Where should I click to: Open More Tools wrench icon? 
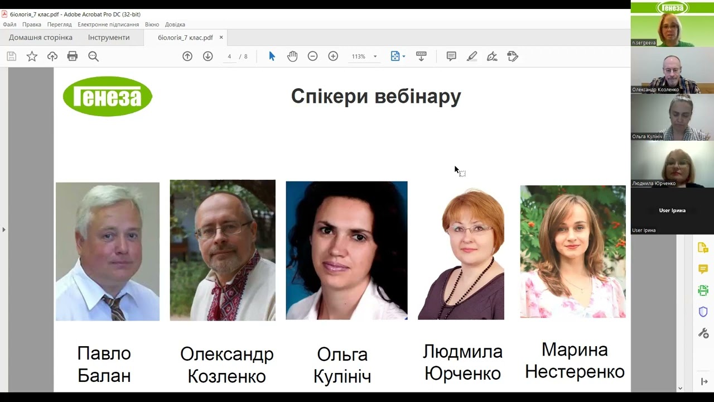pos(703,333)
